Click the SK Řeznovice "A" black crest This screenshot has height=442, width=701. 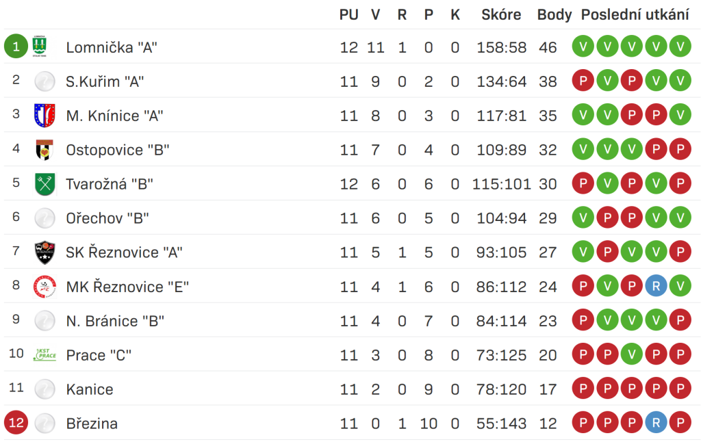tap(44, 252)
